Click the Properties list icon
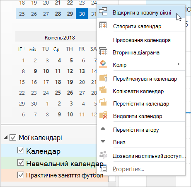Screen dimensions: 191x187 [x=103, y=168]
